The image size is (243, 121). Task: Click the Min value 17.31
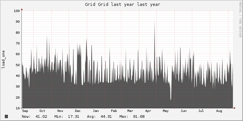(x=74, y=116)
